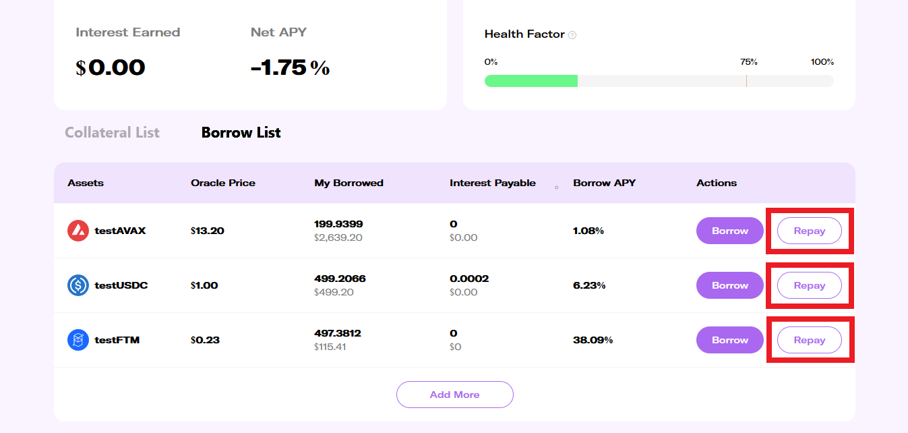Click the green Health Factor progress bar
The height and width of the screenshot is (433, 908).
[531, 81]
